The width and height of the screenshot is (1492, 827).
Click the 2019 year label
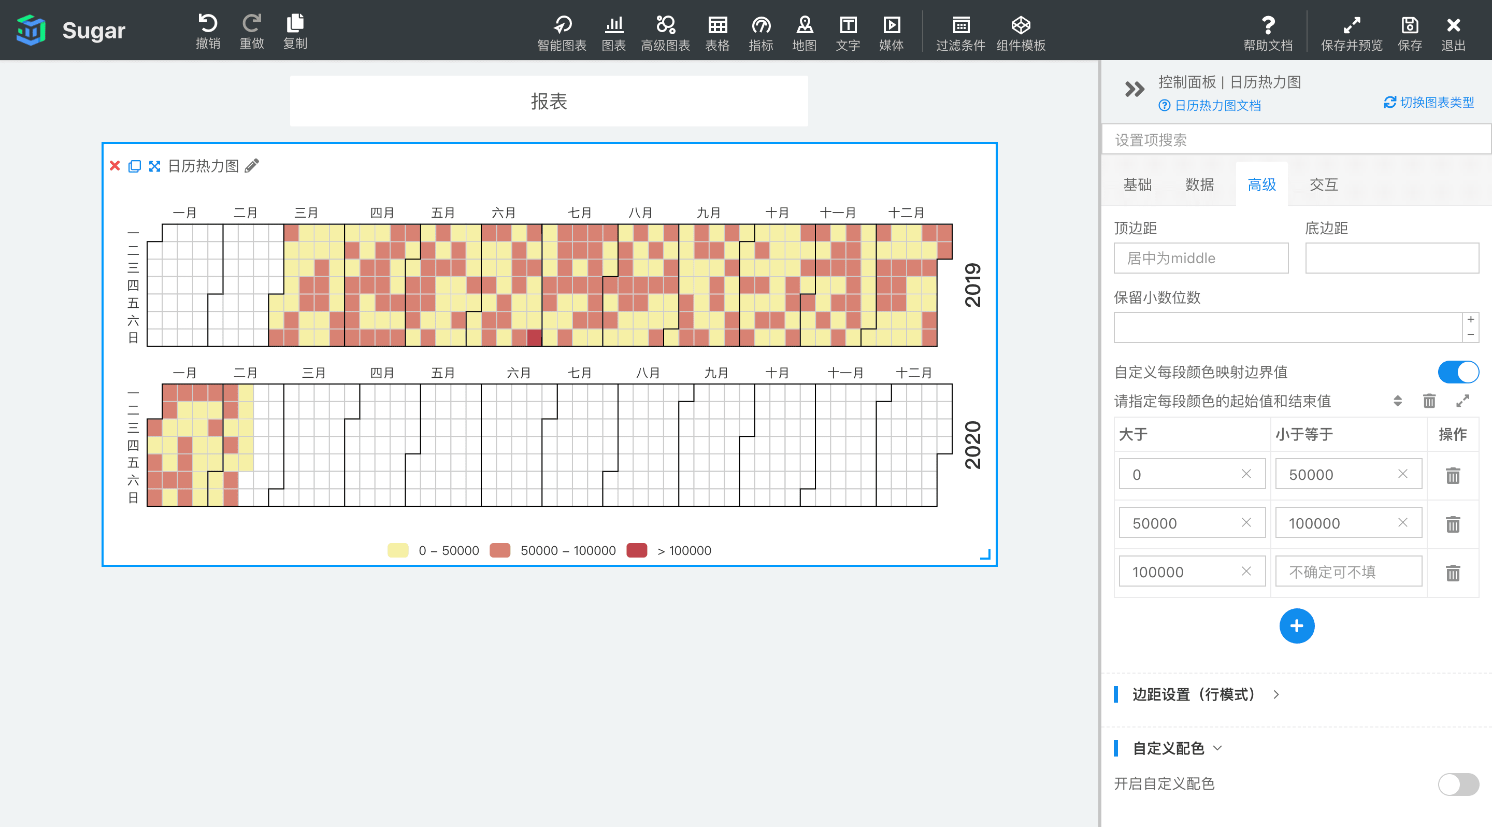(972, 285)
